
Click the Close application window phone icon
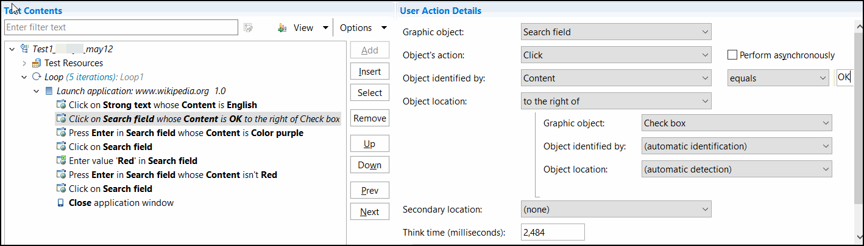tap(61, 203)
